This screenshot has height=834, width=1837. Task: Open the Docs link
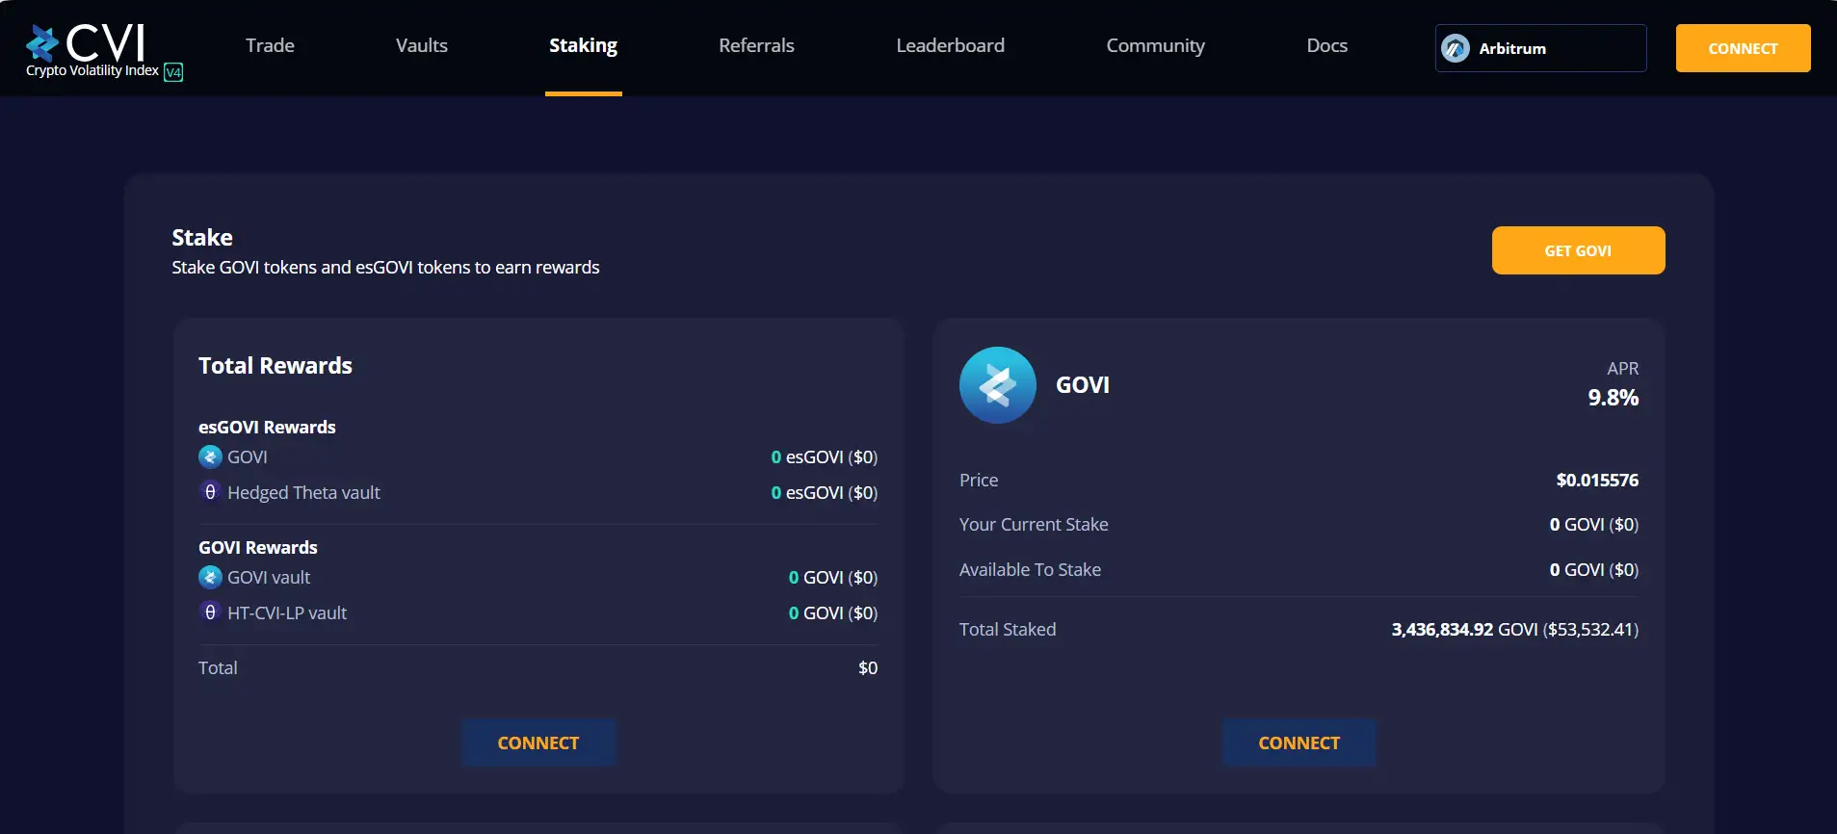pos(1326,45)
